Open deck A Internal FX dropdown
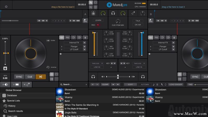 click(x=84, y=43)
